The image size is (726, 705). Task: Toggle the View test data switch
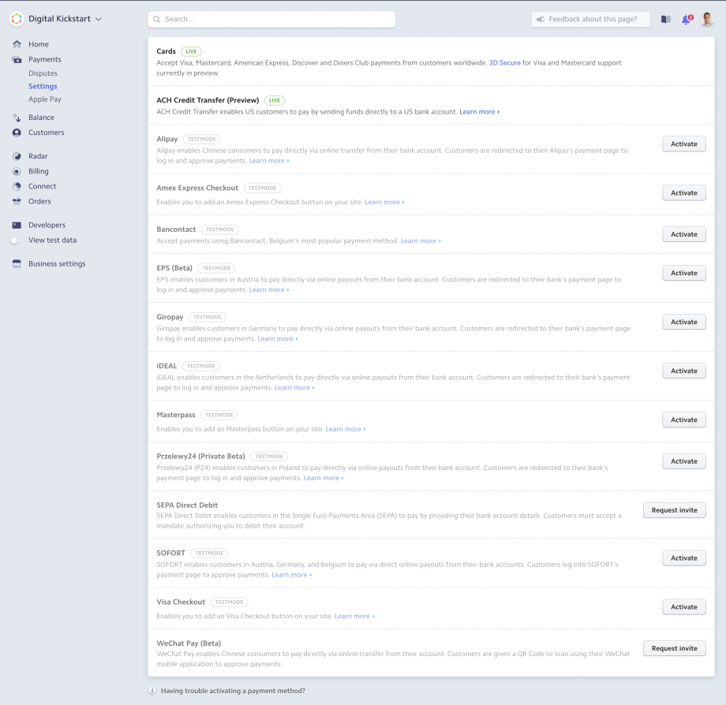(17, 241)
